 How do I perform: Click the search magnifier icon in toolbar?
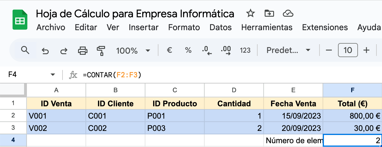[26, 50]
